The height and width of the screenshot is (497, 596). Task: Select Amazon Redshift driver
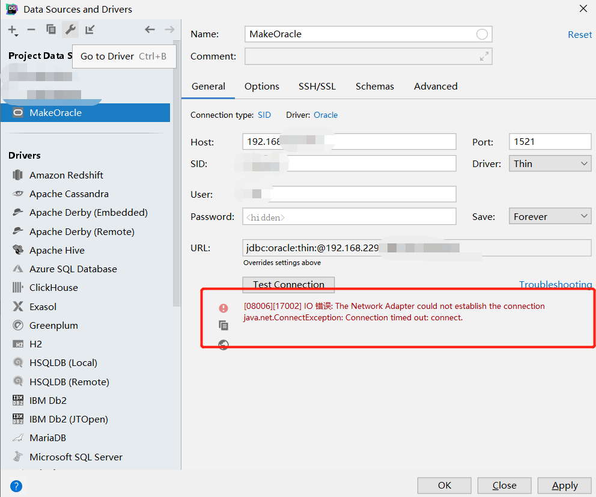pos(66,175)
